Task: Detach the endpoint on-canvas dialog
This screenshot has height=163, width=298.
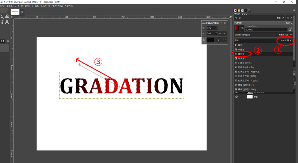Action: pos(221,23)
